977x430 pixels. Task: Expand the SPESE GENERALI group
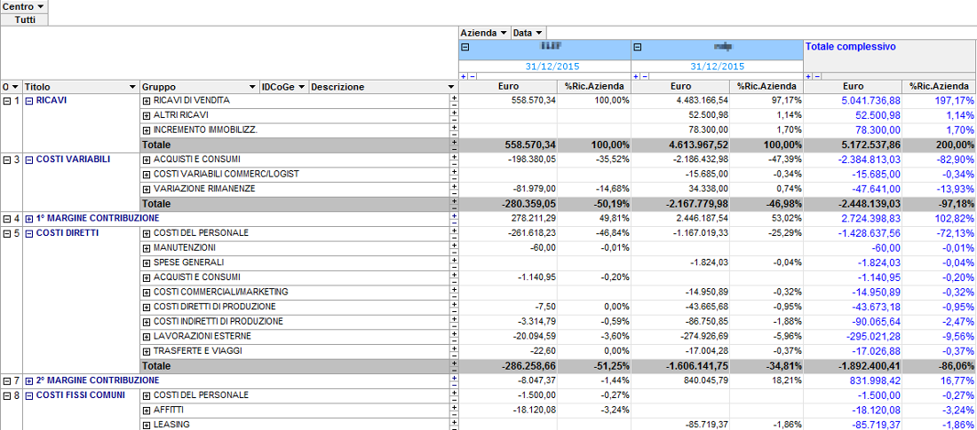coord(147,263)
